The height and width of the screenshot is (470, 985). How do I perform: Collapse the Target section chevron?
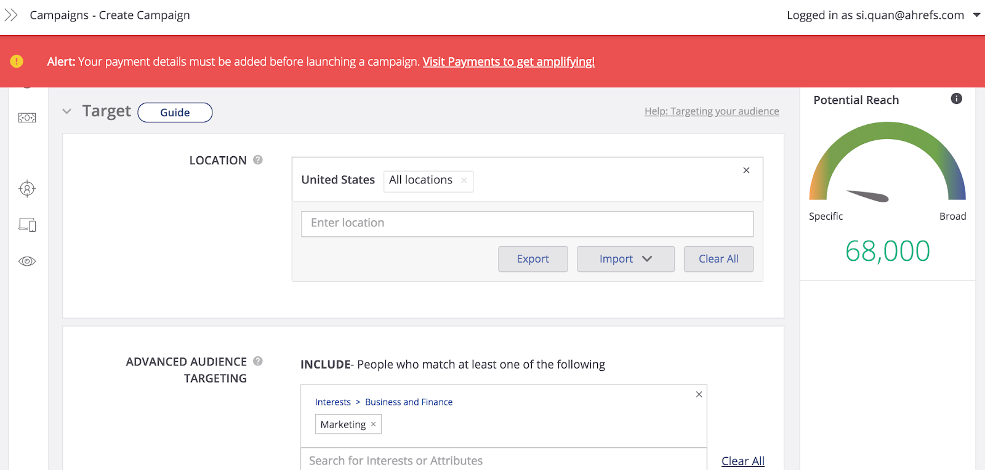67,111
